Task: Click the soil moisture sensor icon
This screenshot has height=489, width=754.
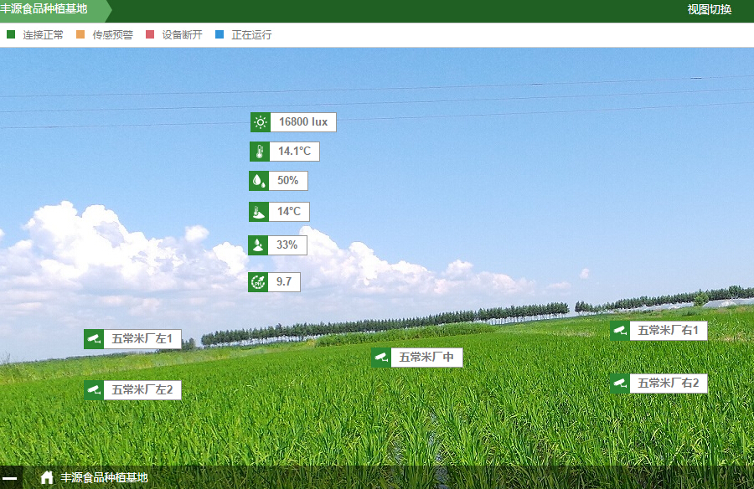Action: click(x=258, y=245)
